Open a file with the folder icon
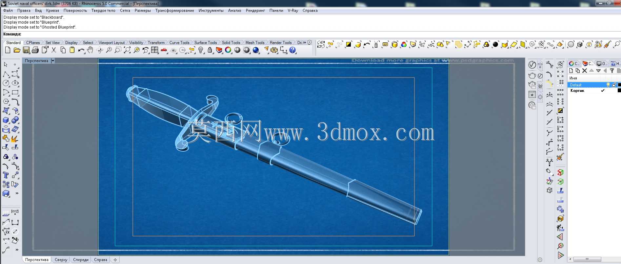Image resolution: width=621 pixels, height=264 pixels. click(17, 50)
